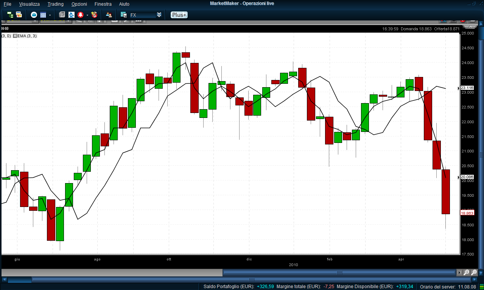Expand the FX double-chevron dropdown
Screen dimensions: 484x290
[x=159, y=15]
